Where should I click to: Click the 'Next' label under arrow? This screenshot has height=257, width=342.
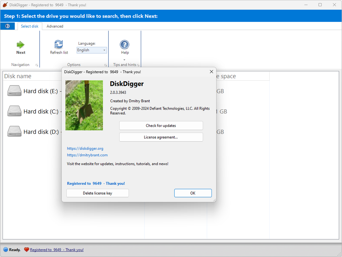click(21, 53)
